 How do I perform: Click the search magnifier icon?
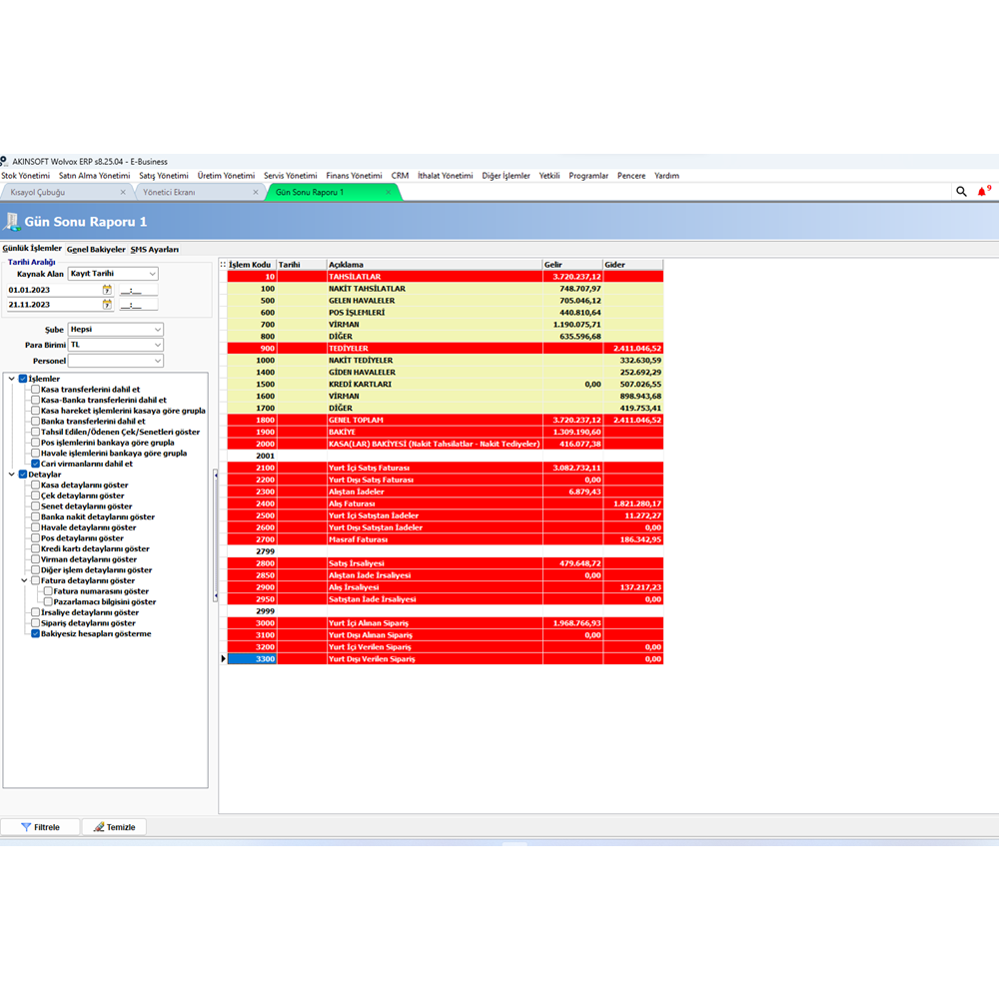coord(961,191)
